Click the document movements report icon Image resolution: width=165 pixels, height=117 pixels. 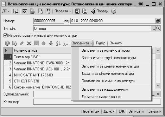pos(85,11)
